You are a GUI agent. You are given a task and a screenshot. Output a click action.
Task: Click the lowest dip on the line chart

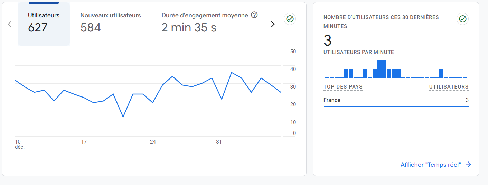(123, 117)
